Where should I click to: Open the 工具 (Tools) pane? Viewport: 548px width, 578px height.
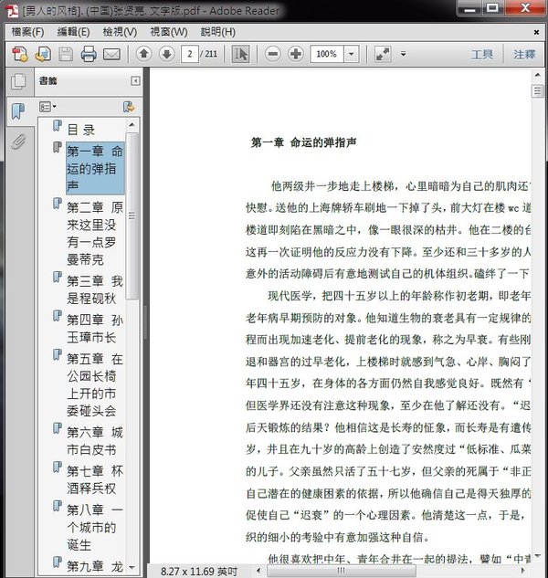pyautogui.click(x=482, y=55)
